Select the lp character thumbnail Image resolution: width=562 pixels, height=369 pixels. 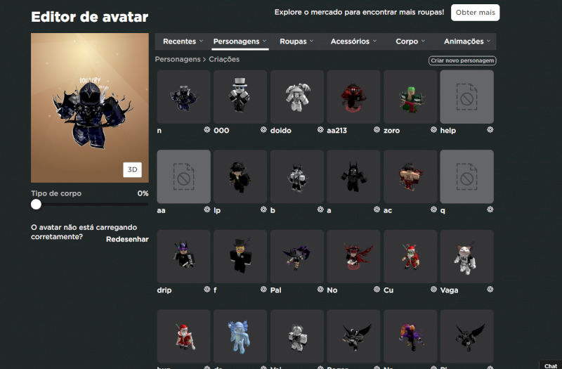(x=240, y=177)
